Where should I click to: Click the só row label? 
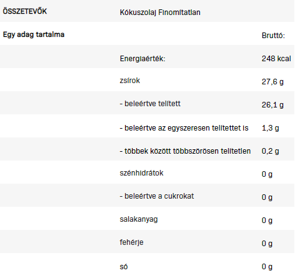click(124, 267)
